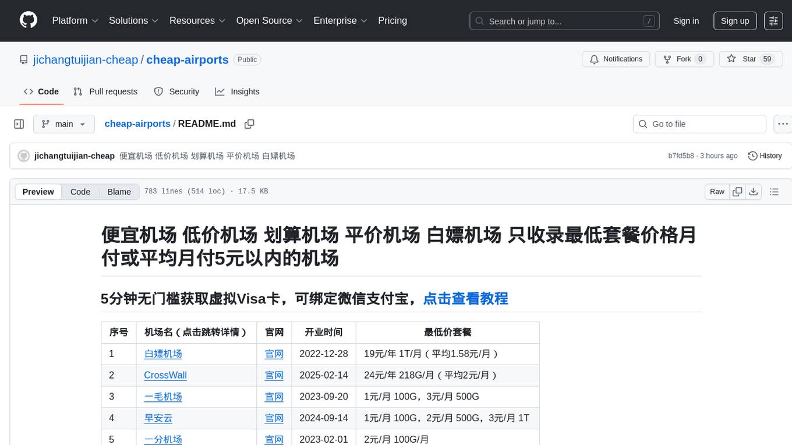Open the CrossWall details link

coord(165,375)
